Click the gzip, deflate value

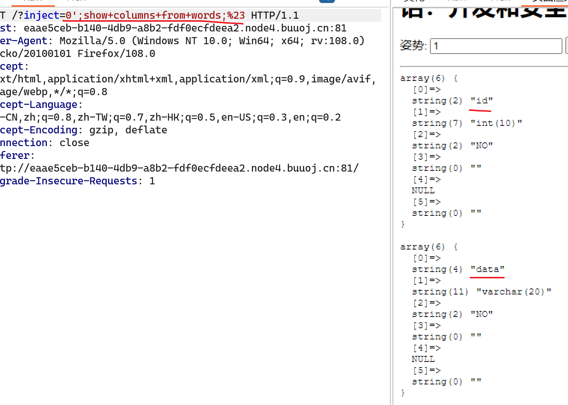128,130
